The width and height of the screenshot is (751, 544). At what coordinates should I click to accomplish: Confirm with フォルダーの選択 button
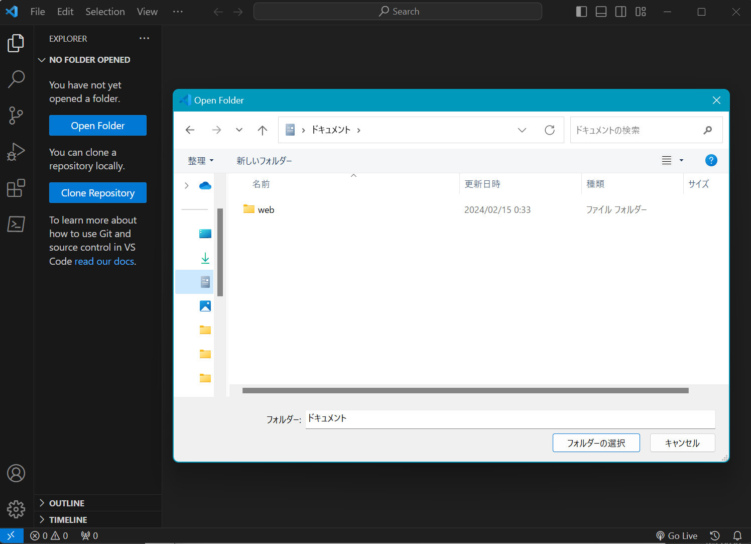(x=596, y=443)
